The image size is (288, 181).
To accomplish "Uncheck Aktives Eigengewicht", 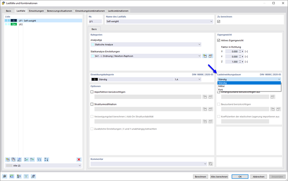I will (219, 41).
